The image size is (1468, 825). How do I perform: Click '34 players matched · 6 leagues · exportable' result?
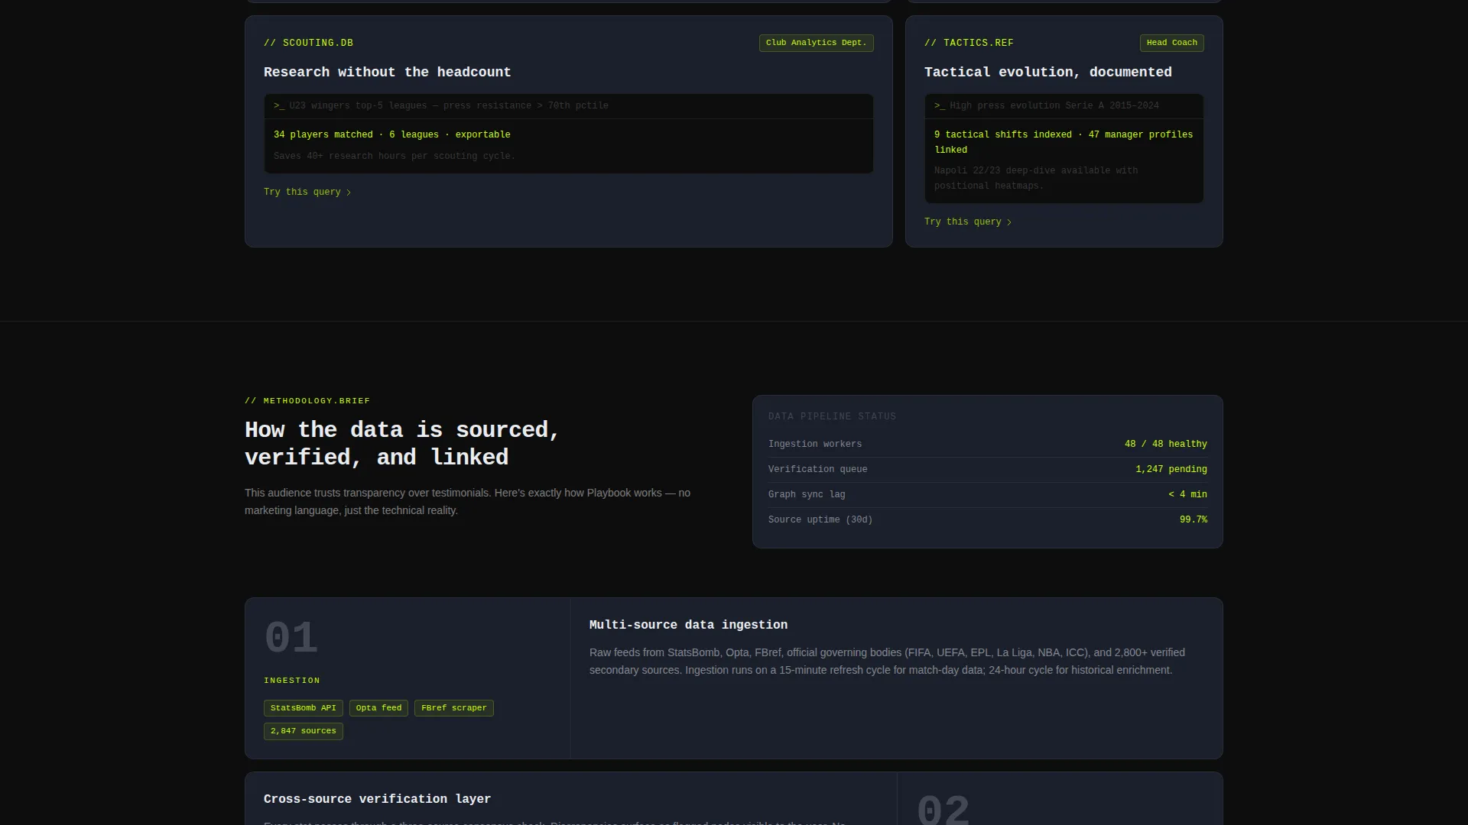tap(391, 134)
